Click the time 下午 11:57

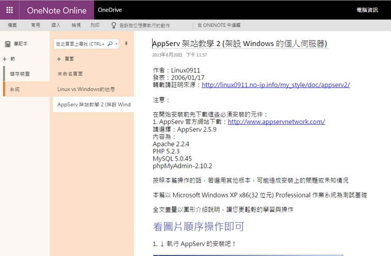point(197,55)
